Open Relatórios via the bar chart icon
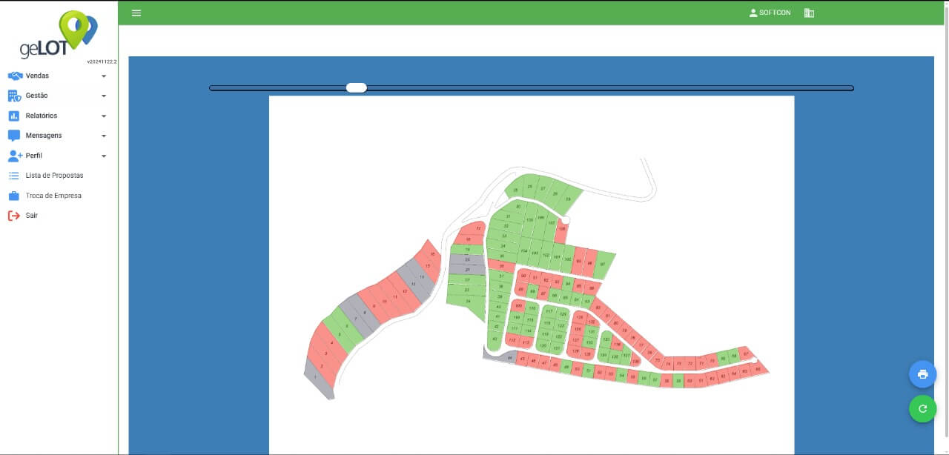 pyautogui.click(x=13, y=115)
